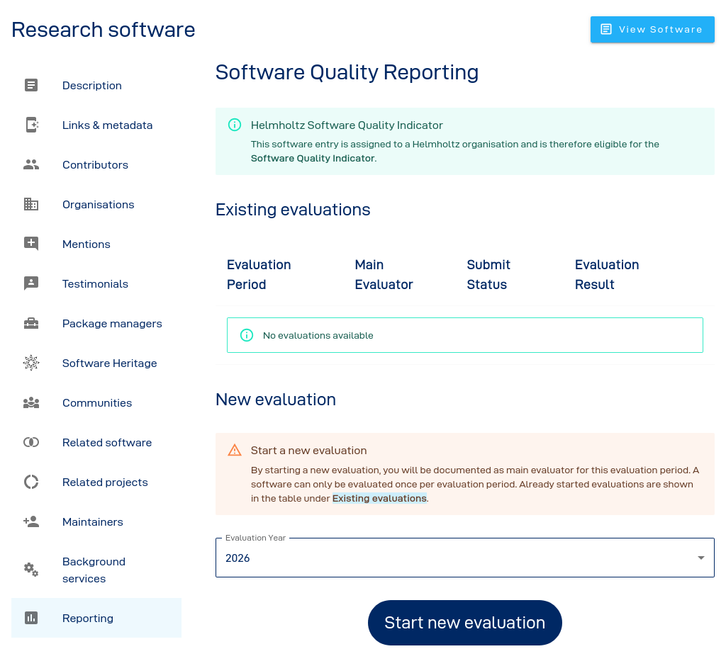Image resolution: width=726 pixels, height=666 pixels.
Task: Click the View Software button
Action: pos(652,30)
